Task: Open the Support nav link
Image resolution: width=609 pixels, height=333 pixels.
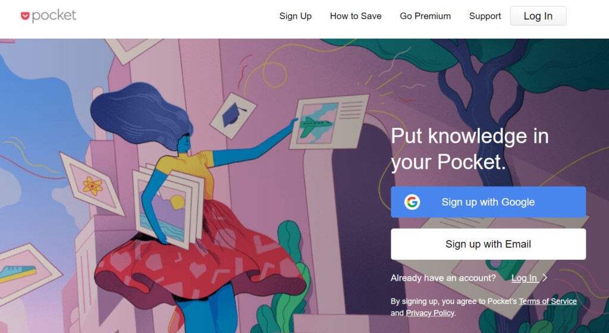Action: [x=485, y=16]
